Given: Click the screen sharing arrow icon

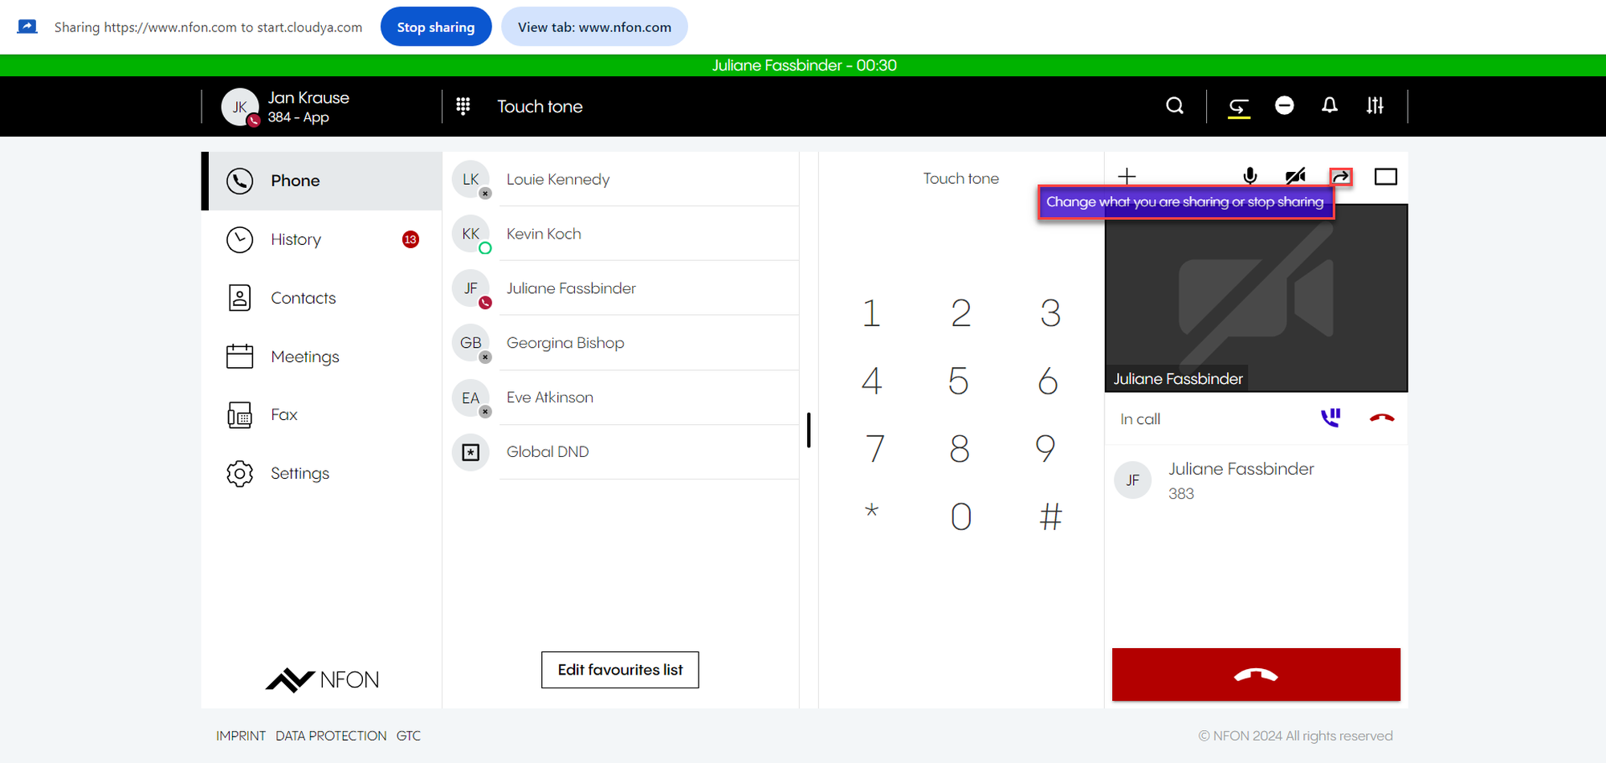Looking at the screenshot, I should coord(1340,177).
